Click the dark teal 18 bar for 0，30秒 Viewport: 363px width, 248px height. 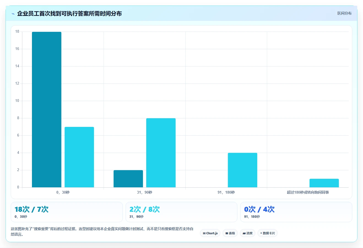pyautogui.click(x=47, y=110)
